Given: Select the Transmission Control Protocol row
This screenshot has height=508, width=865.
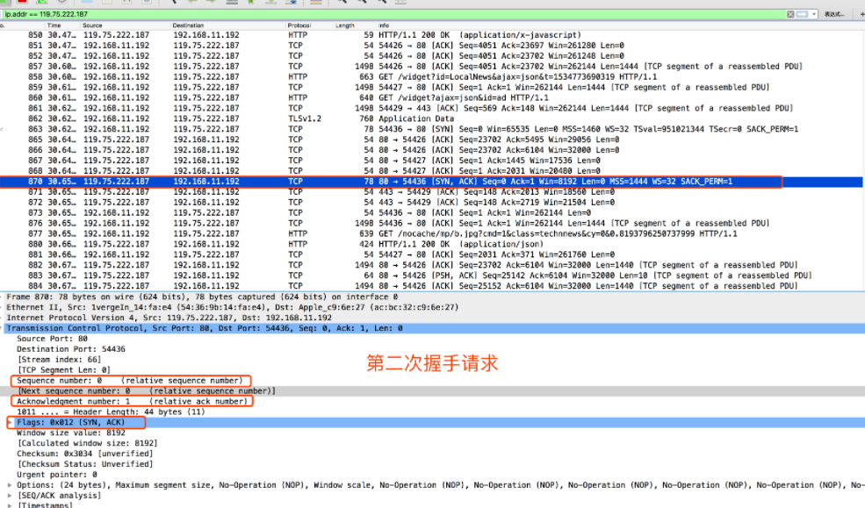Looking at the screenshot, I should (432, 328).
